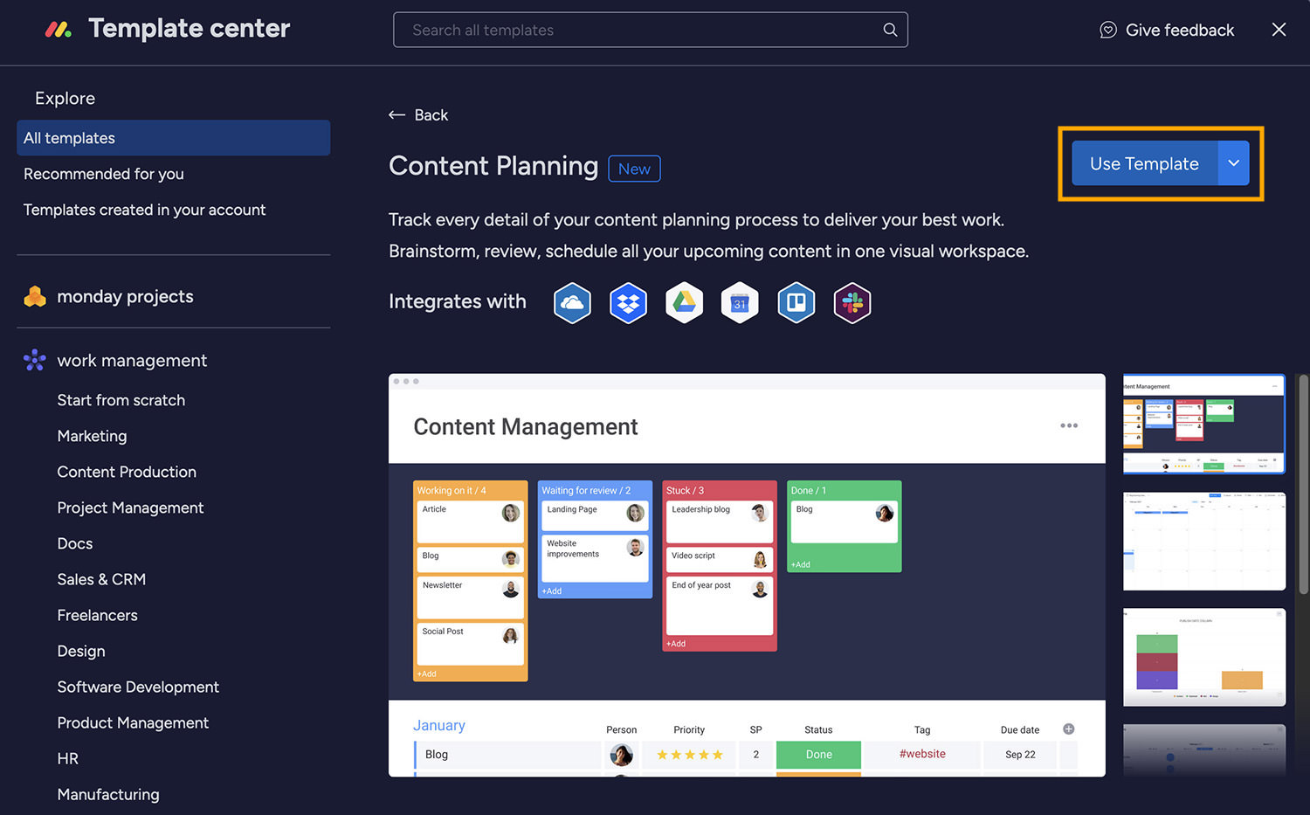Click the vertical scrollbar on the right
This screenshot has height=815, width=1310.
pyautogui.click(x=1303, y=485)
